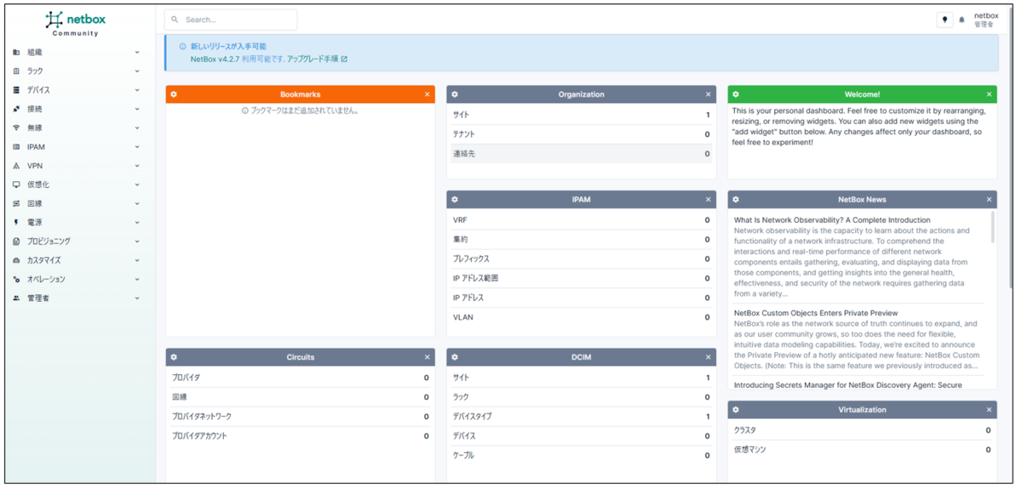Viewport: 1022px width, 488px height.
Task: Open the アップグレード手順 link
Action: (x=313, y=60)
